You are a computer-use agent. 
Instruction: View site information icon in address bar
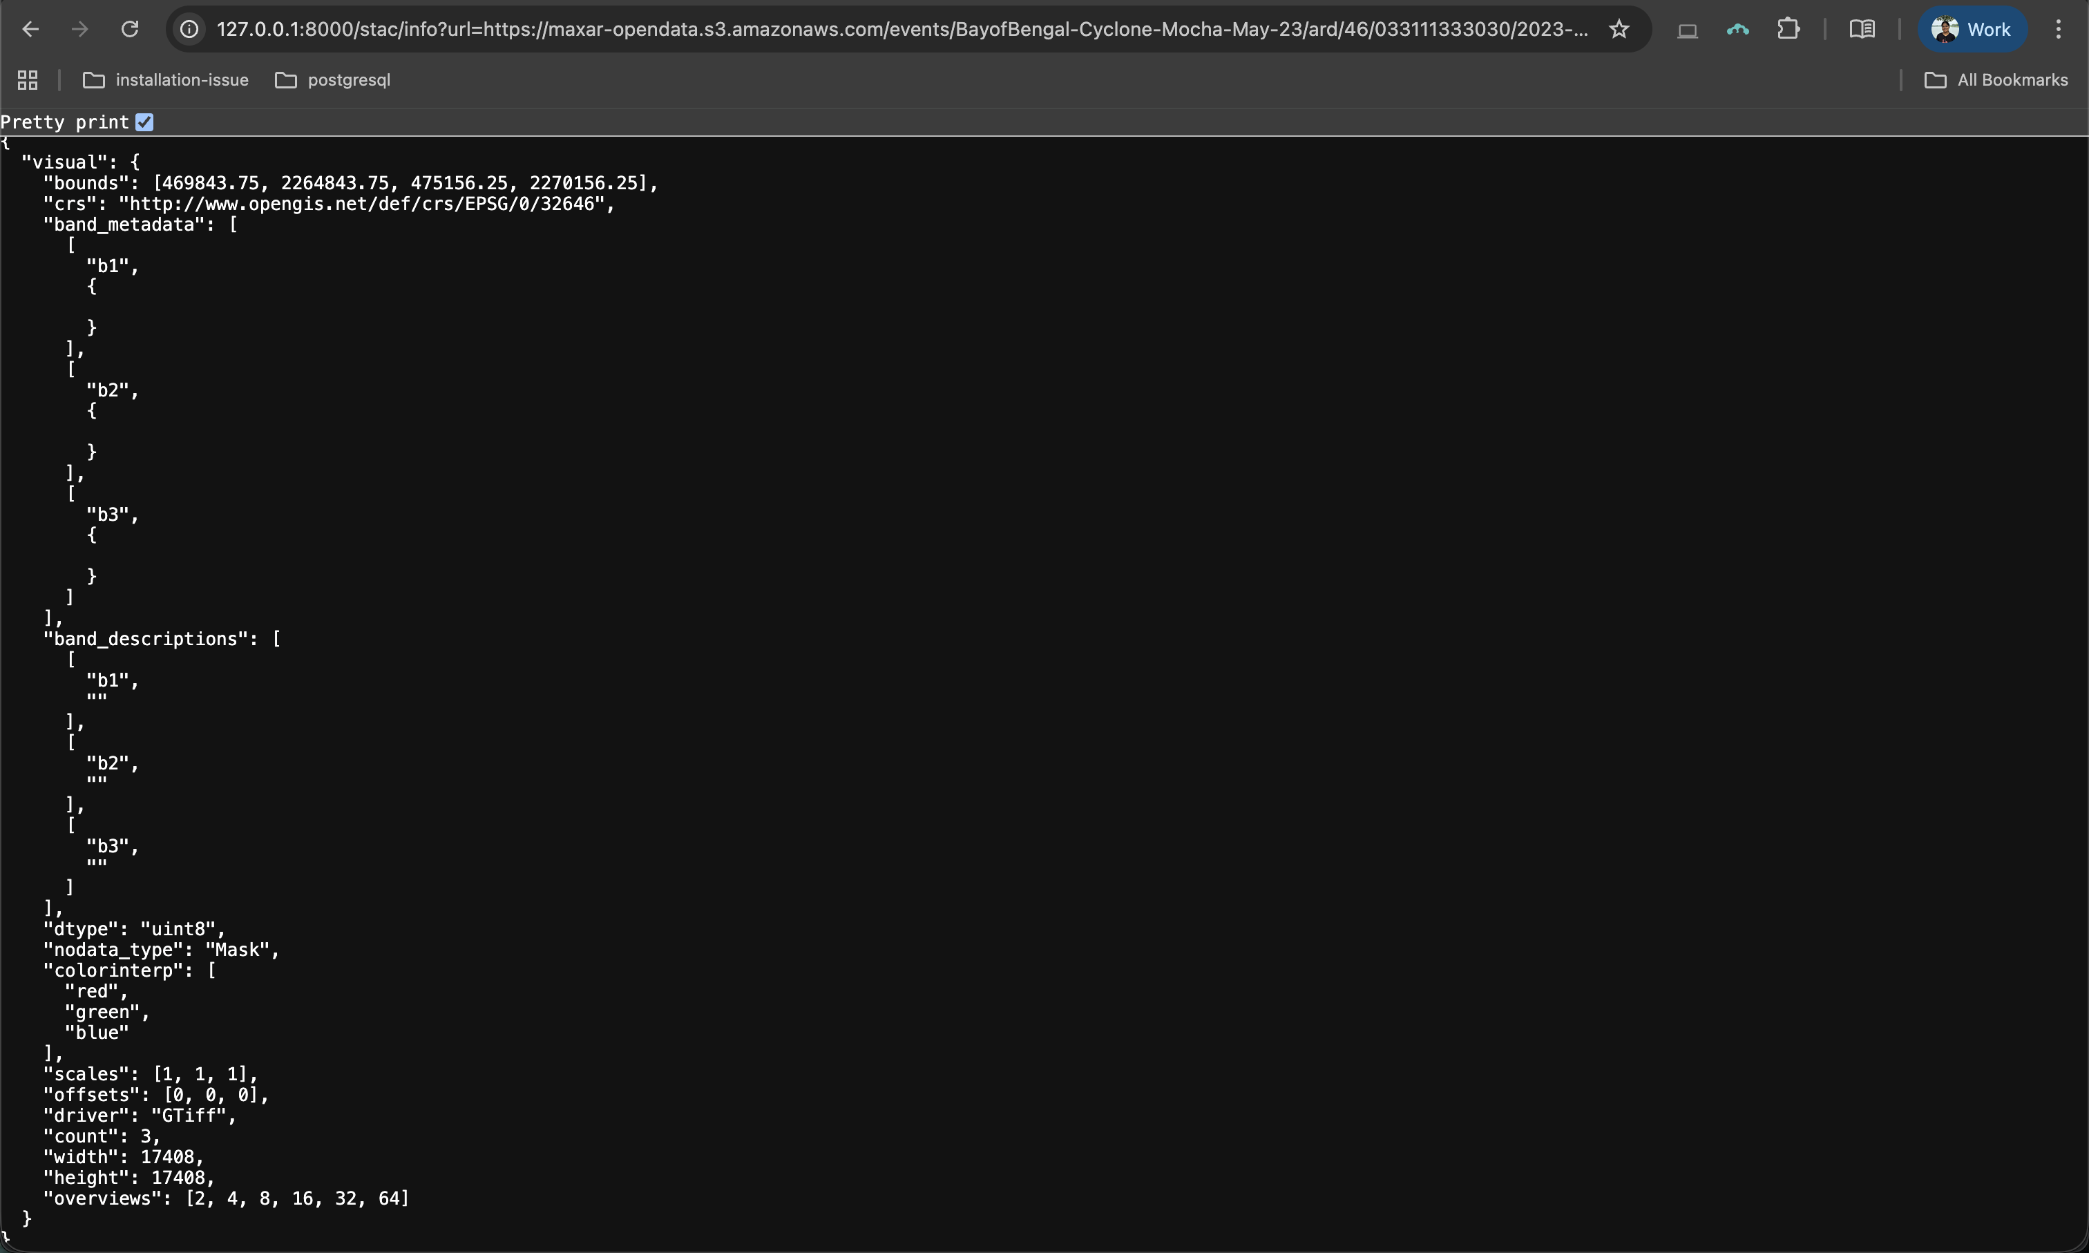[x=190, y=30]
